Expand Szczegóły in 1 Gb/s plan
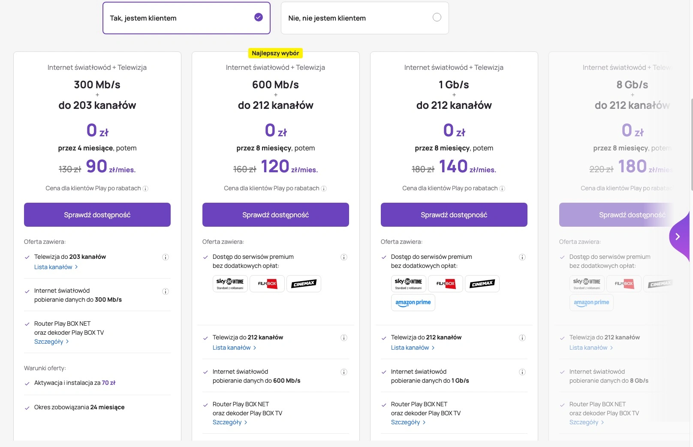This screenshot has height=447, width=693. (x=408, y=422)
